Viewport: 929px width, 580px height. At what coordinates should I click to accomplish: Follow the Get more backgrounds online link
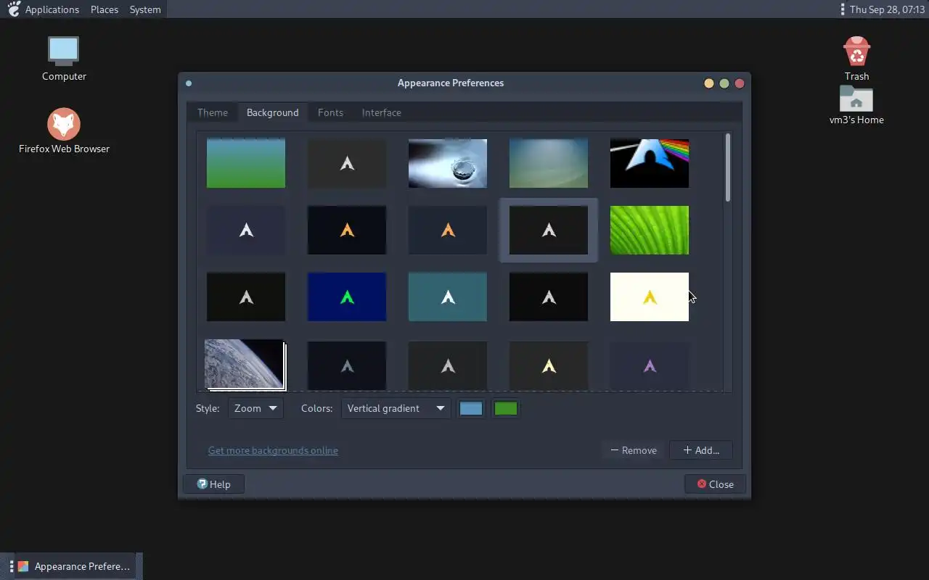point(273,450)
